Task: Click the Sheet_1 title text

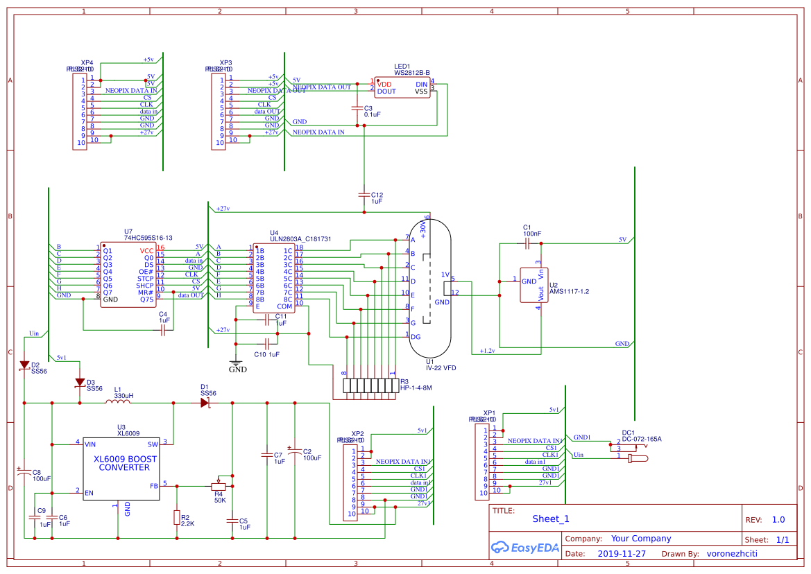Action: click(x=549, y=518)
